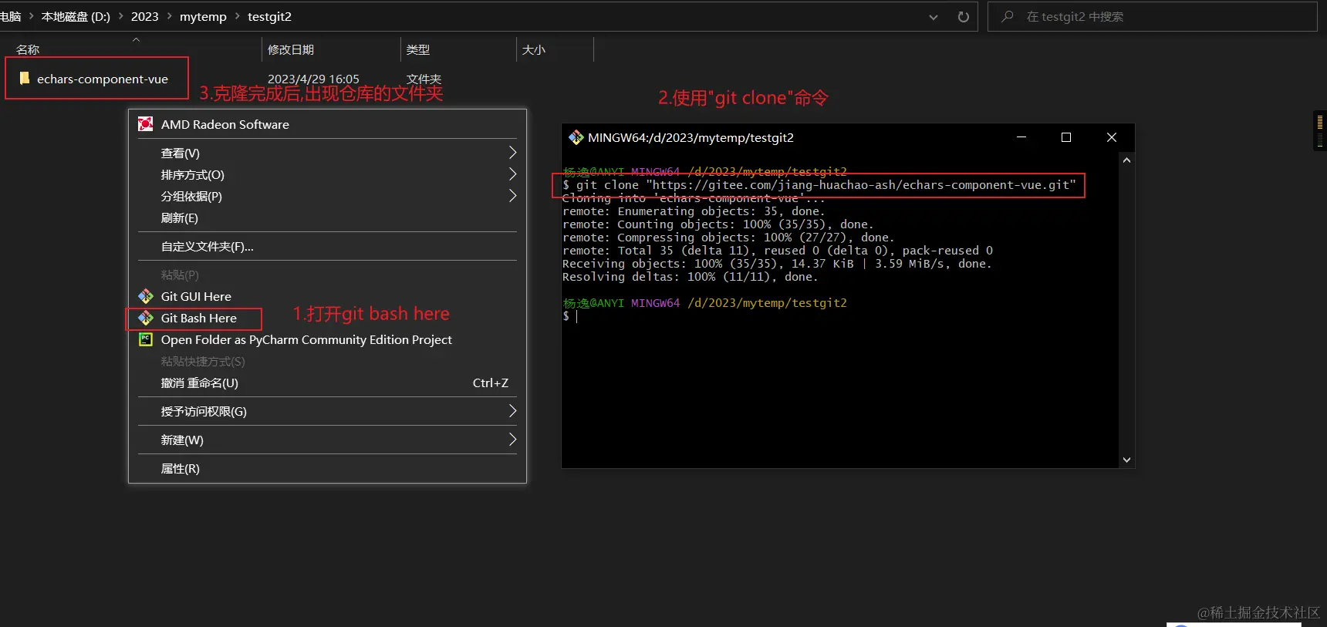Minimize the MINGW64 terminal window

point(1021,137)
